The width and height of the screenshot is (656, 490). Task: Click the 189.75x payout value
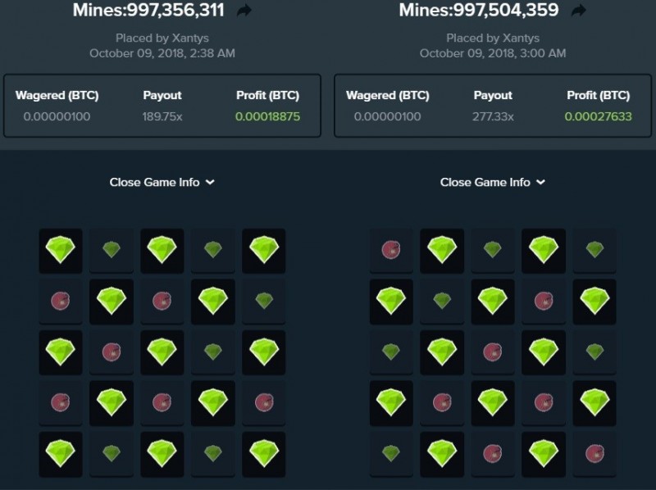pos(162,116)
